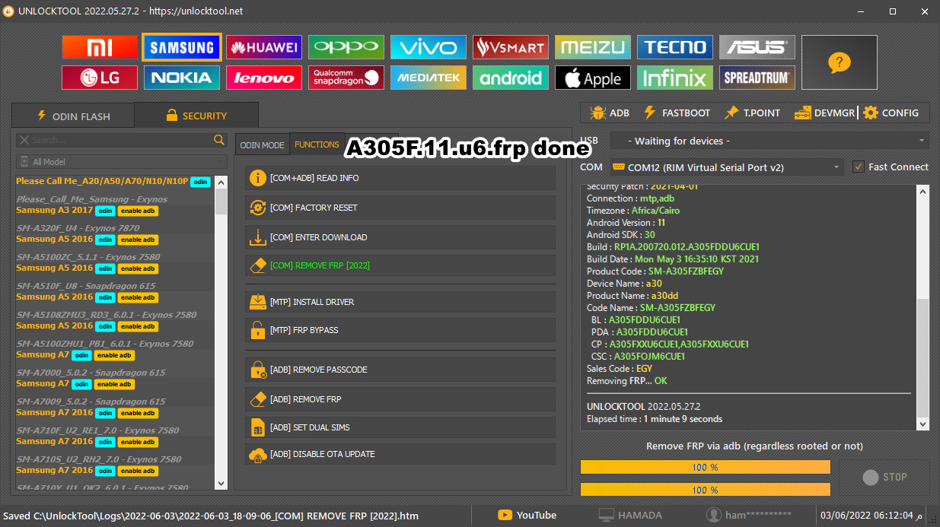Open the Apple tile
Image resolution: width=940 pixels, height=527 pixels.
click(593, 78)
